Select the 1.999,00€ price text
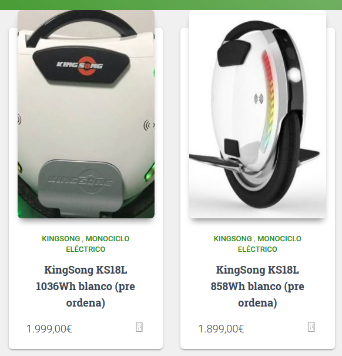The width and height of the screenshot is (342, 356). coord(49,329)
